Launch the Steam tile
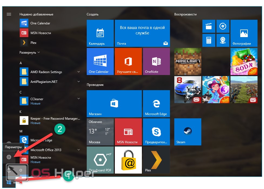This screenshot has width=264, height=189. 188,132
